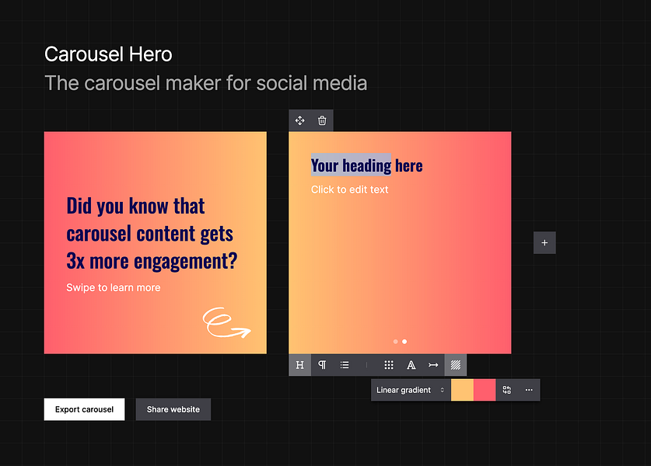Select the arrow spacing tool
The image size is (651, 466).
point(433,365)
